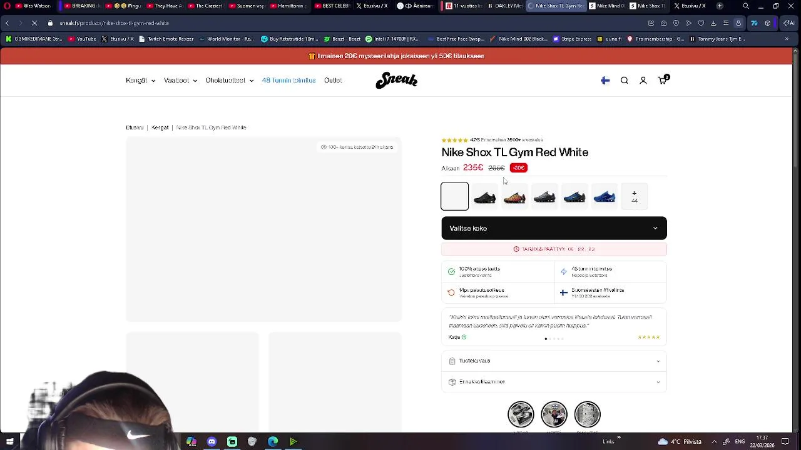Stop loading the page
Image resolution: width=801 pixels, height=450 pixels.
click(x=34, y=23)
